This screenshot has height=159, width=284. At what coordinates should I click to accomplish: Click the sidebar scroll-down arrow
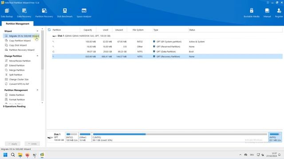[42, 103]
